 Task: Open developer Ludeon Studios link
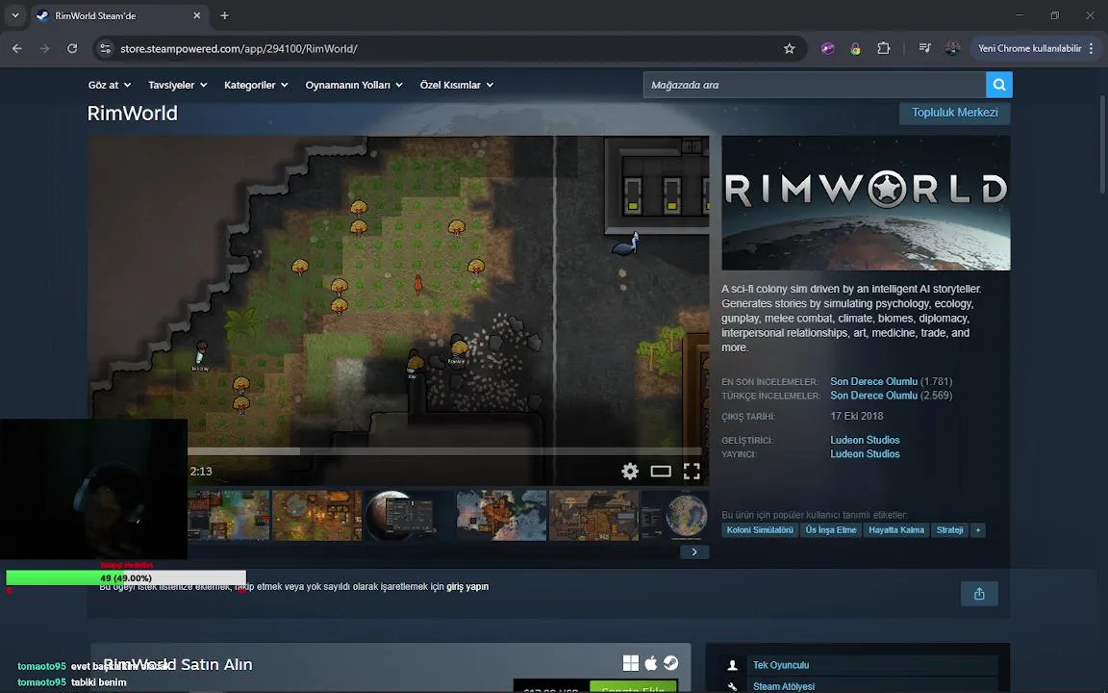(865, 440)
